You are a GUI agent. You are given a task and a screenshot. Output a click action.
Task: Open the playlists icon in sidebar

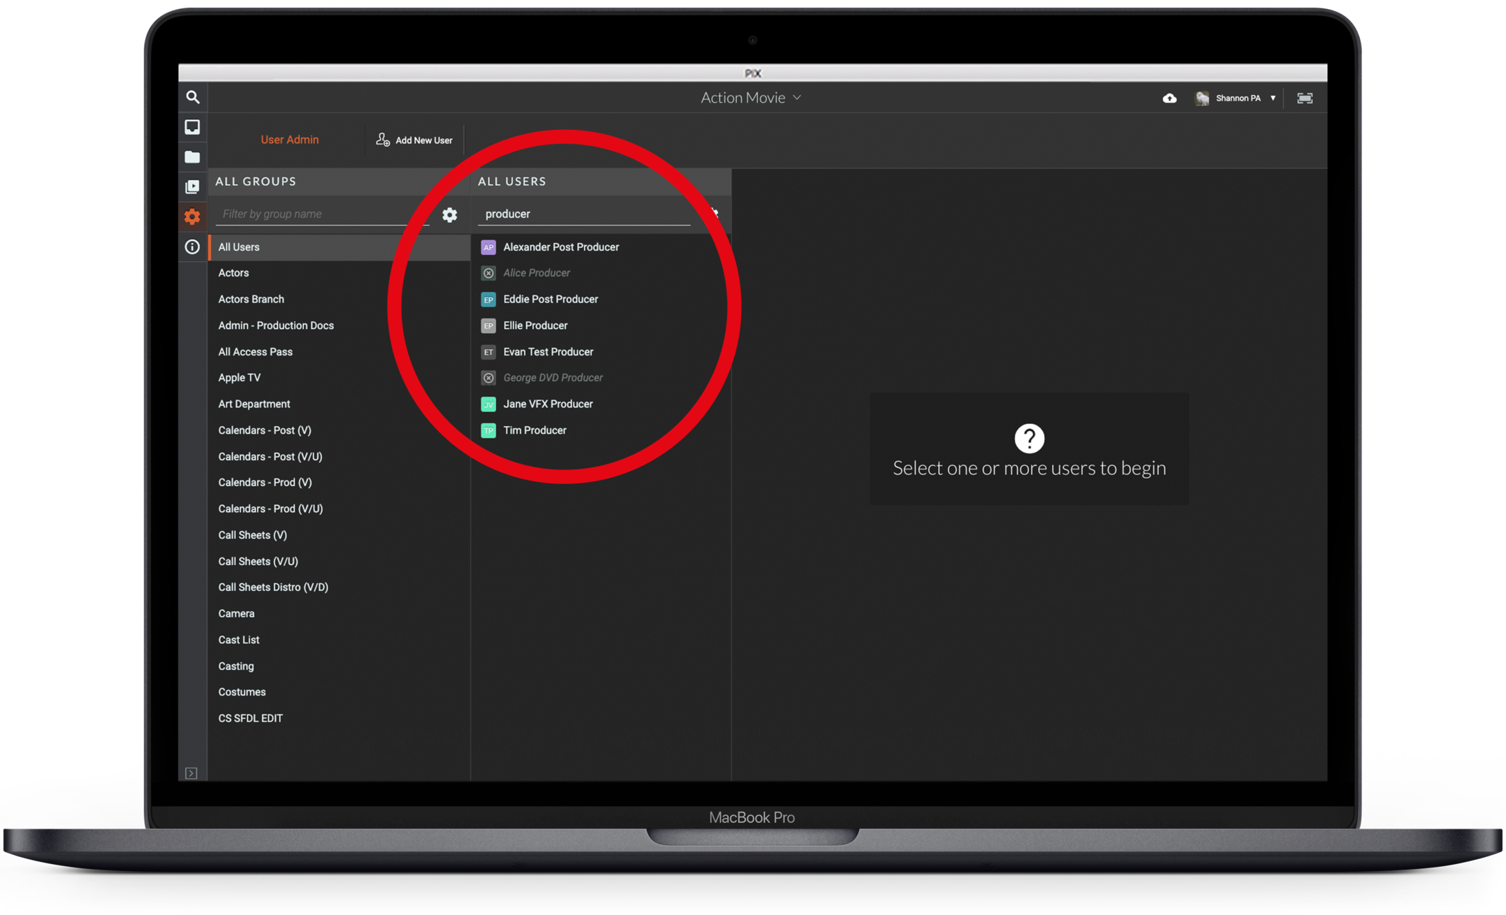pyautogui.click(x=192, y=186)
